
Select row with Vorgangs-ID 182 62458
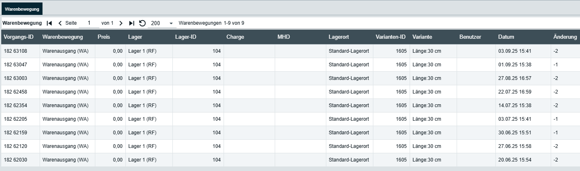[x=16, y=92]
